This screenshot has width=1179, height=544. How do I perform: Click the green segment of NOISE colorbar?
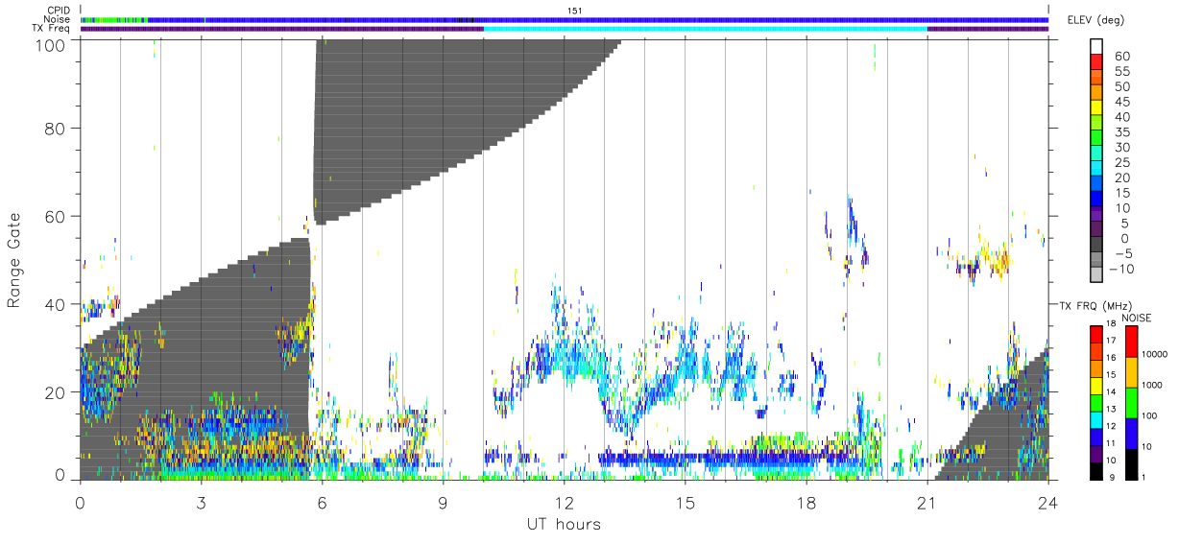click(x=1132, y=402)
